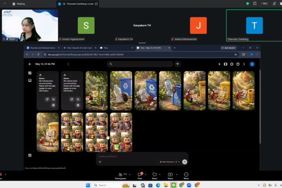
Task: Select Sompis Ngamprasert's video tile
Action: coord(86,25)
